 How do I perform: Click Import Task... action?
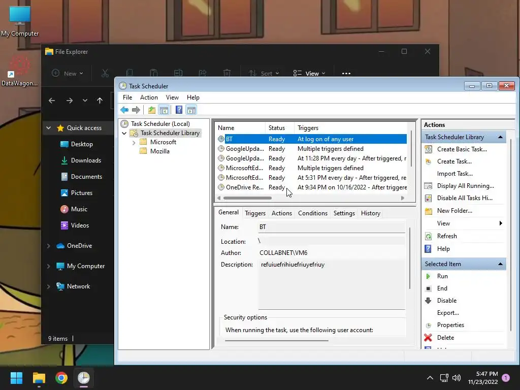click(x=454, y=174)
